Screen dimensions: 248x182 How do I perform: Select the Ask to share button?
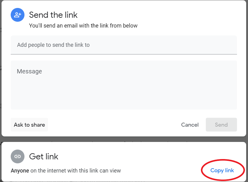tap(29, 125)
